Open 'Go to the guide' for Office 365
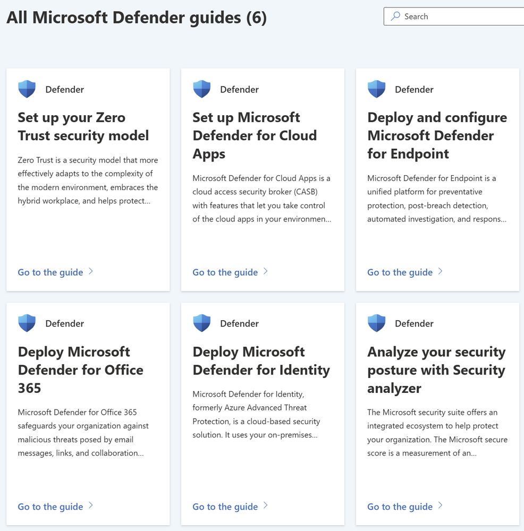Viewport: 524px width, 531px height. [50, 507]
